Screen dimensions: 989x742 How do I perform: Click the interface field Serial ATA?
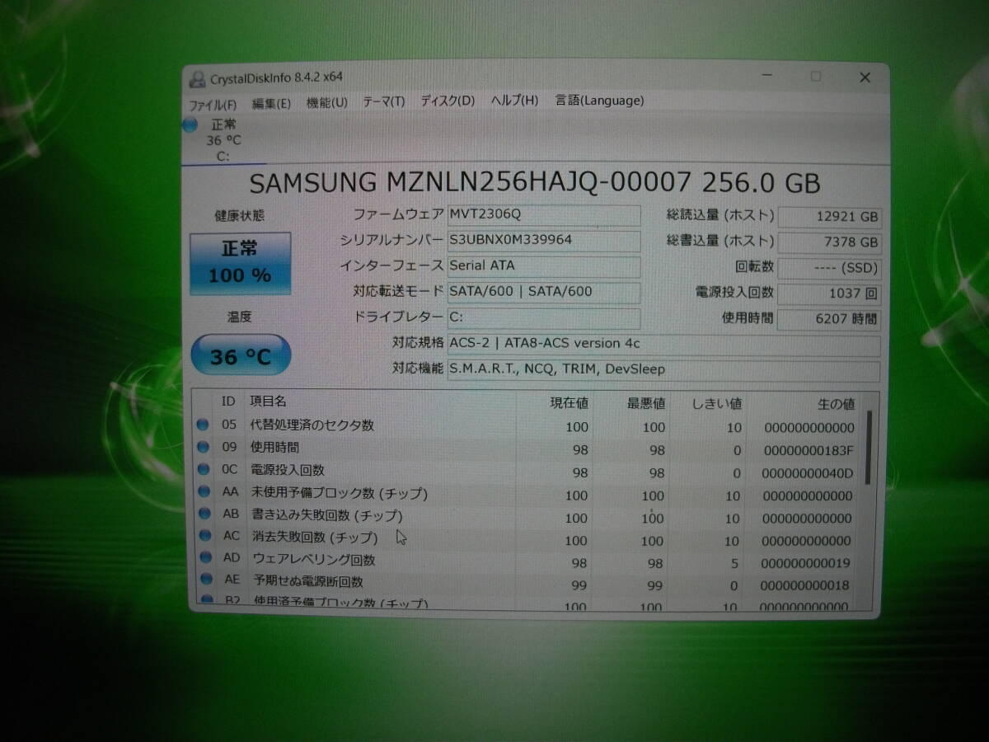tap(544, 266)
